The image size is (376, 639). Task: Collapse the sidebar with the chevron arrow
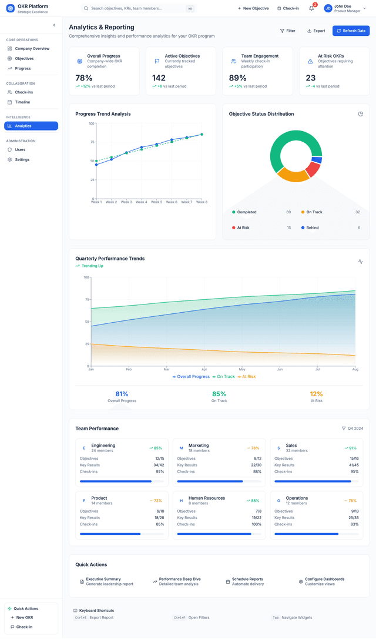(x=54, y=25)
